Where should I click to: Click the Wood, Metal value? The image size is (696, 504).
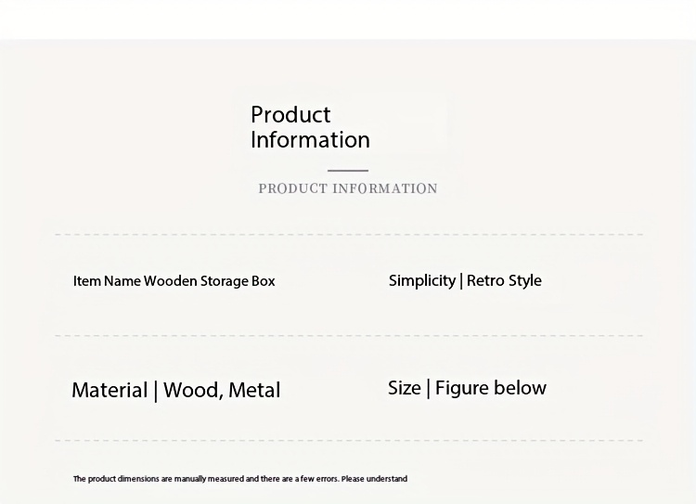coord(222,391)
